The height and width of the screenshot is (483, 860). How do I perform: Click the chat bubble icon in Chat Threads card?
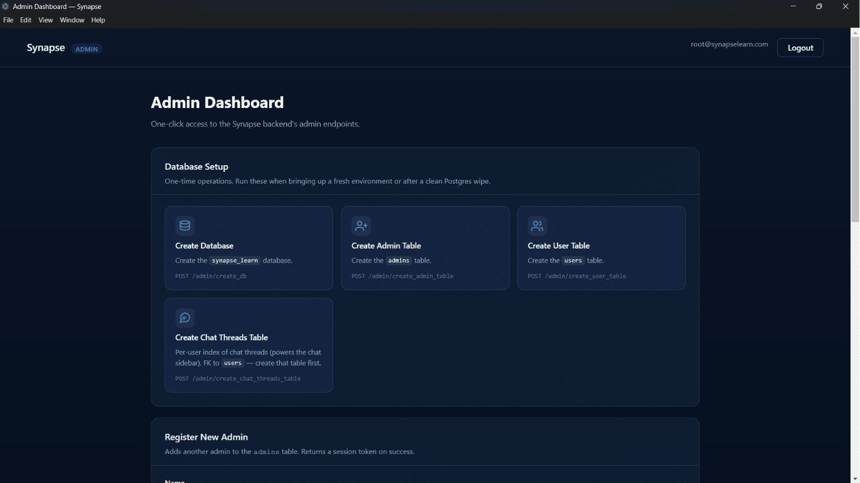pos(185,318)
